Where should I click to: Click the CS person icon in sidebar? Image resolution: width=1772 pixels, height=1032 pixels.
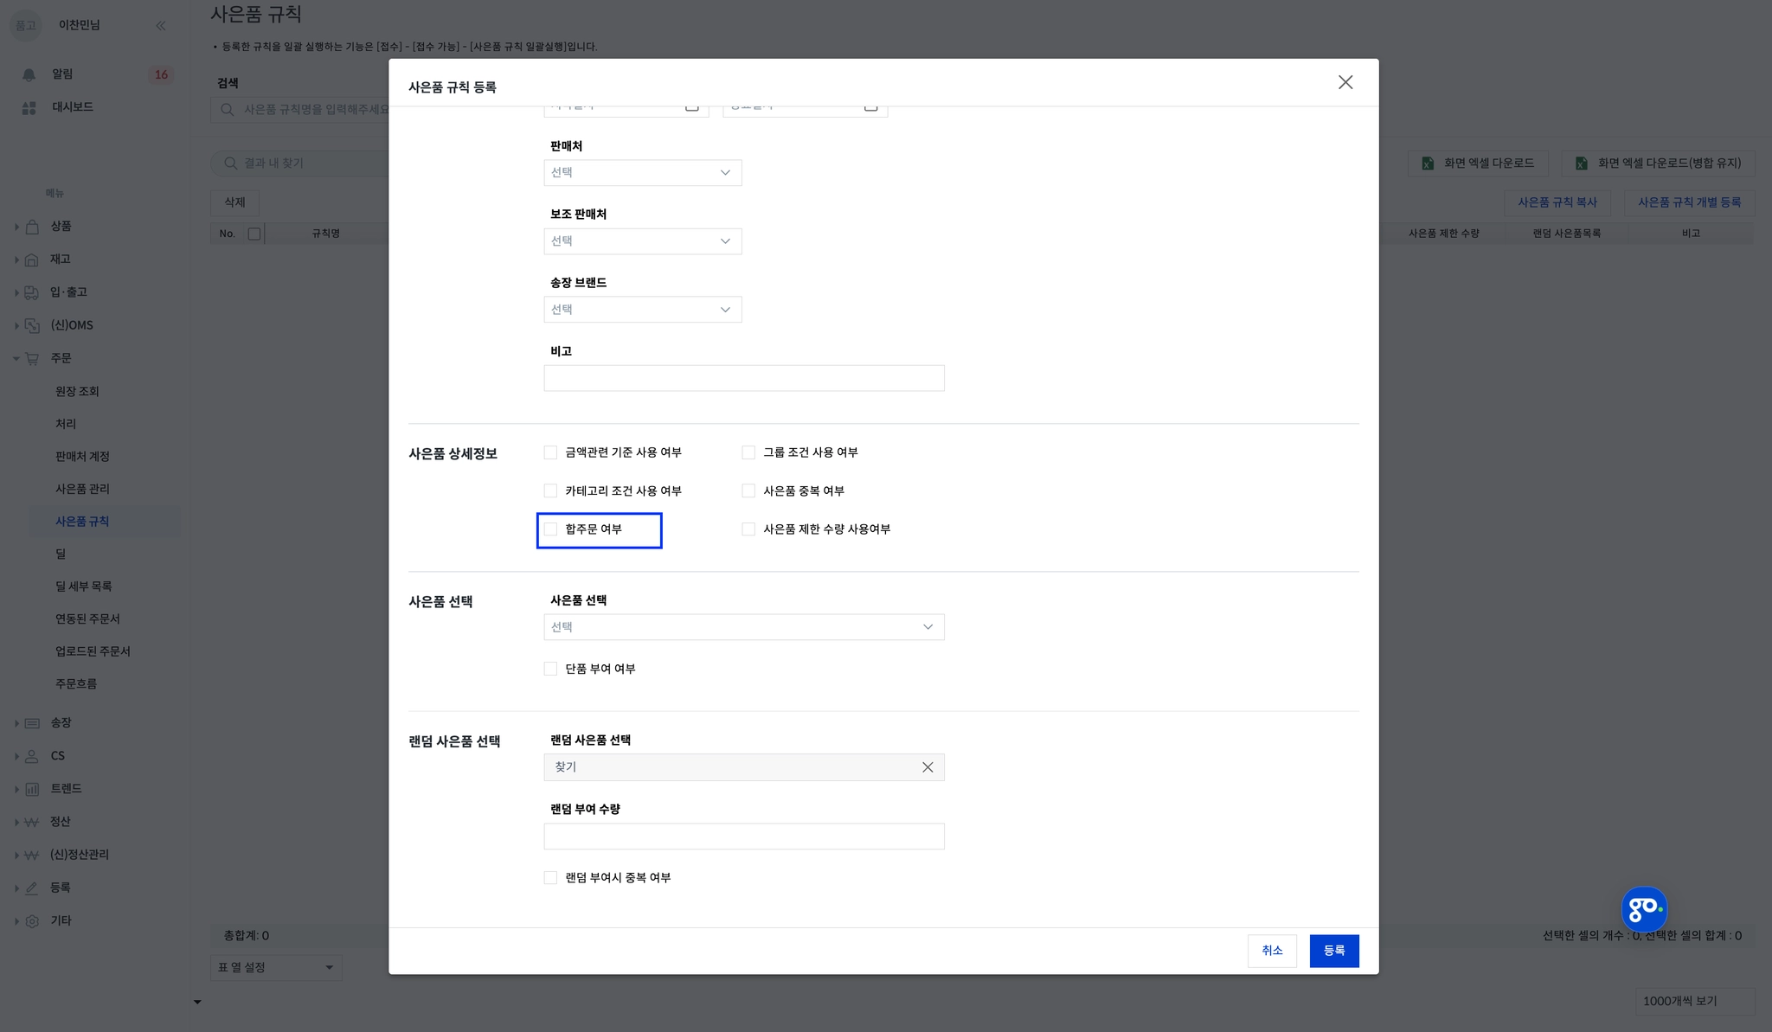click(x=32, y=756)
